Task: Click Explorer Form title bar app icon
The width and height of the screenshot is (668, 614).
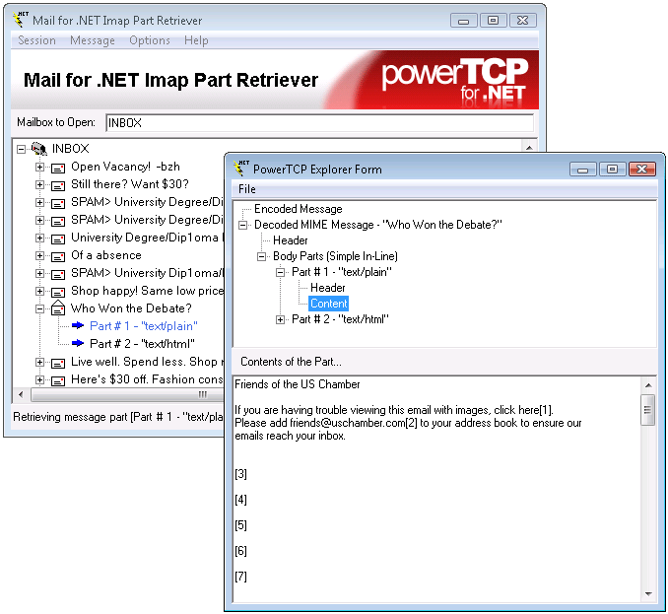Action: [241, 168]
